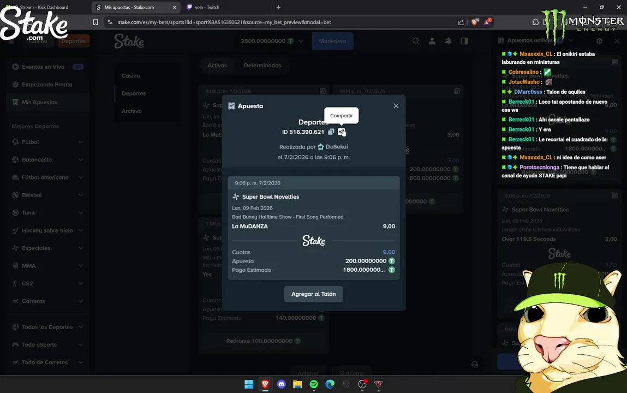Open Brave Shields lion icon
This screenshot has width=627, height=393.
pos(474,22)
